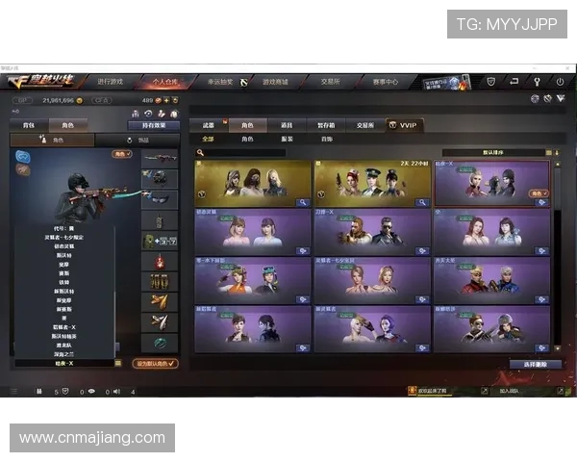Choose 新斯沃特 in the character dropdown list
Screen dimensions: 577x462
click(x=64, y=291)
